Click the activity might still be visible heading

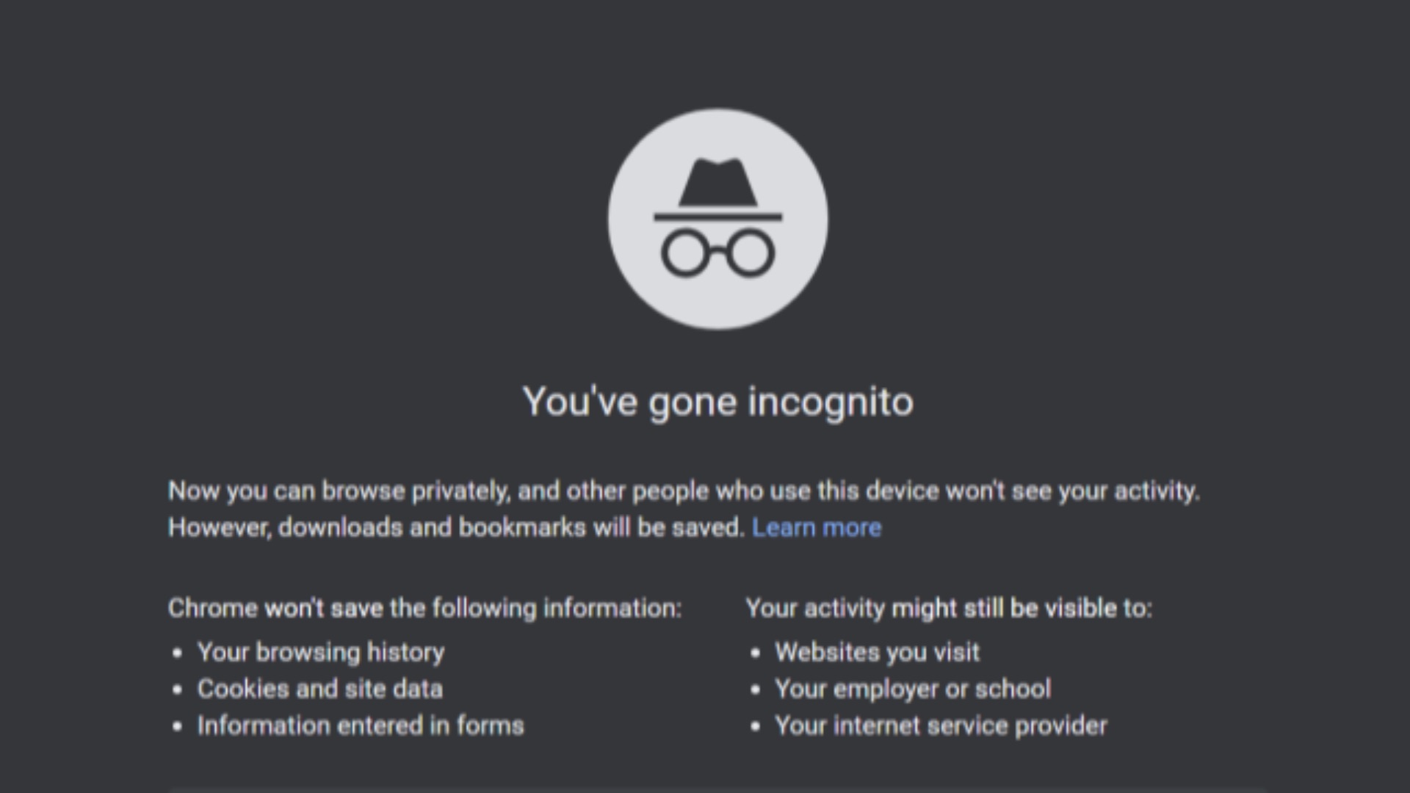(x=950, y=608)
